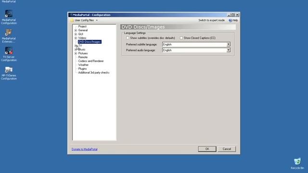
Task: Select Additional 3rd party checks item
Action: pyautogui.click(x=94, y=73)
